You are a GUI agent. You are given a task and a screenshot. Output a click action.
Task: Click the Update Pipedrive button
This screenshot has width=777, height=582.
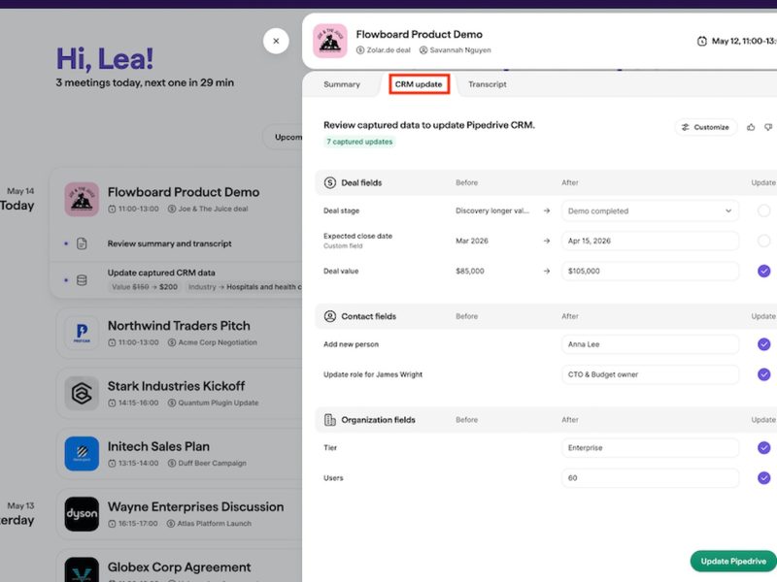click(733, 562)
